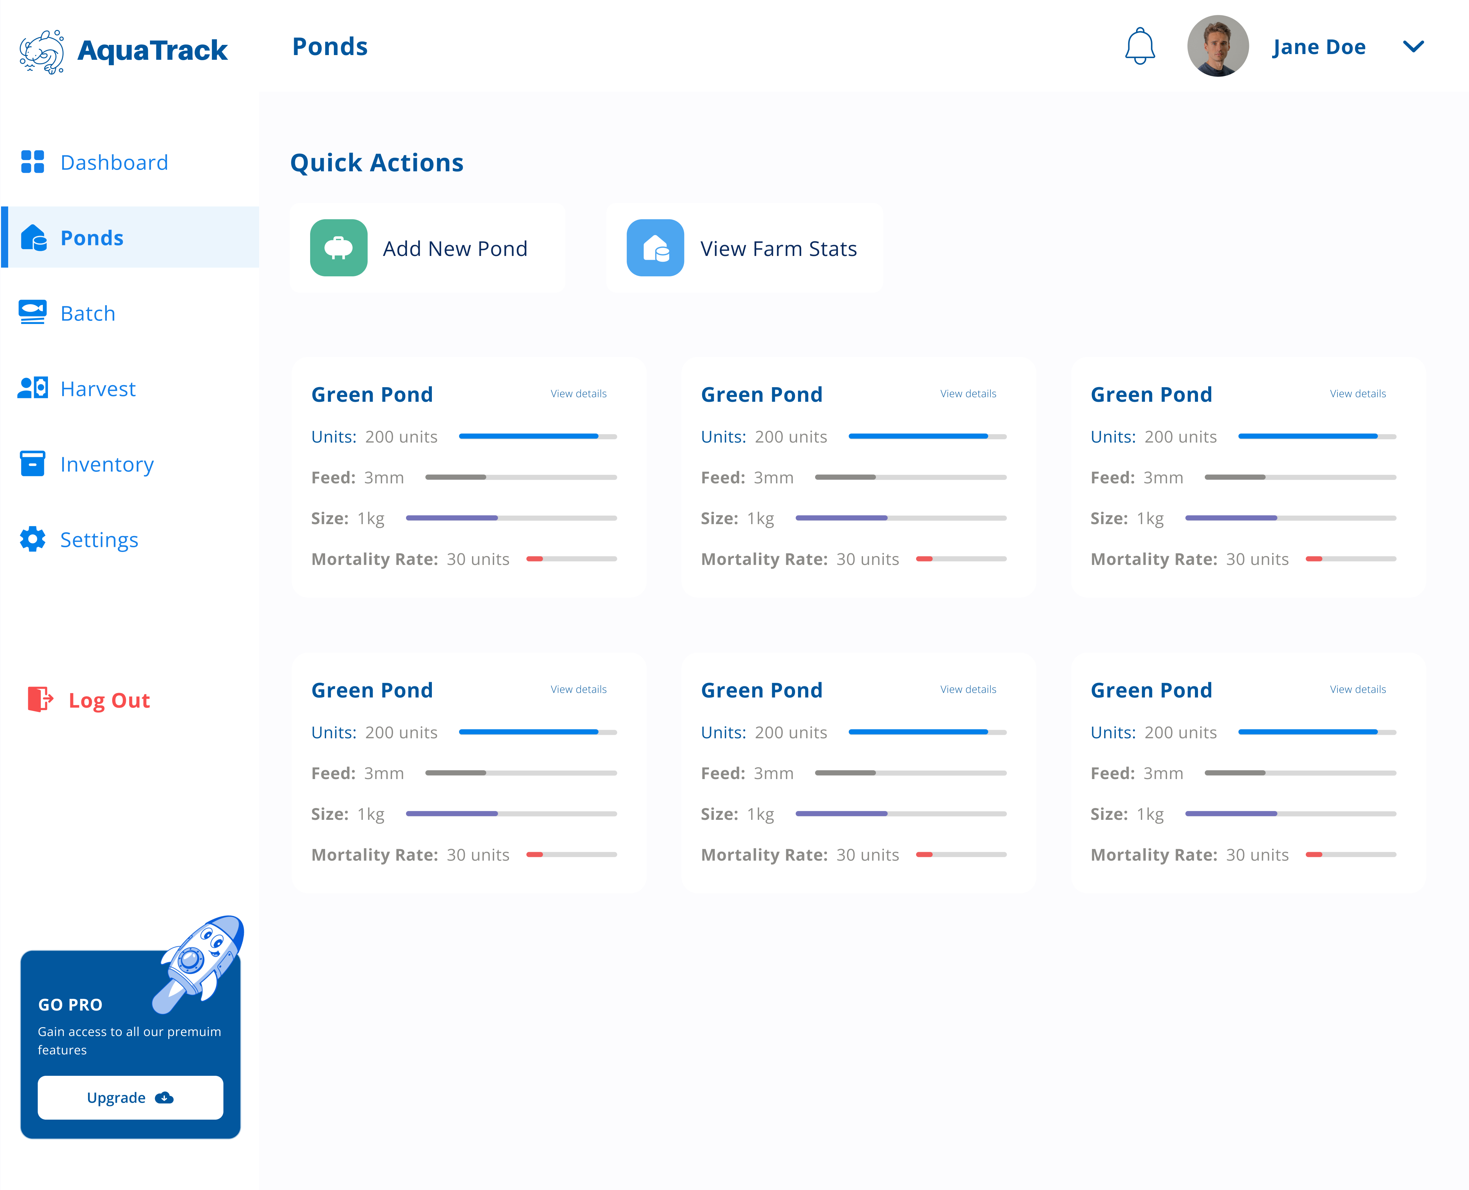Click the Batch fish icon in sidebar
Image resolution: width=1469 pixels, height=1190 pixels.
click(x=32, y=313)
